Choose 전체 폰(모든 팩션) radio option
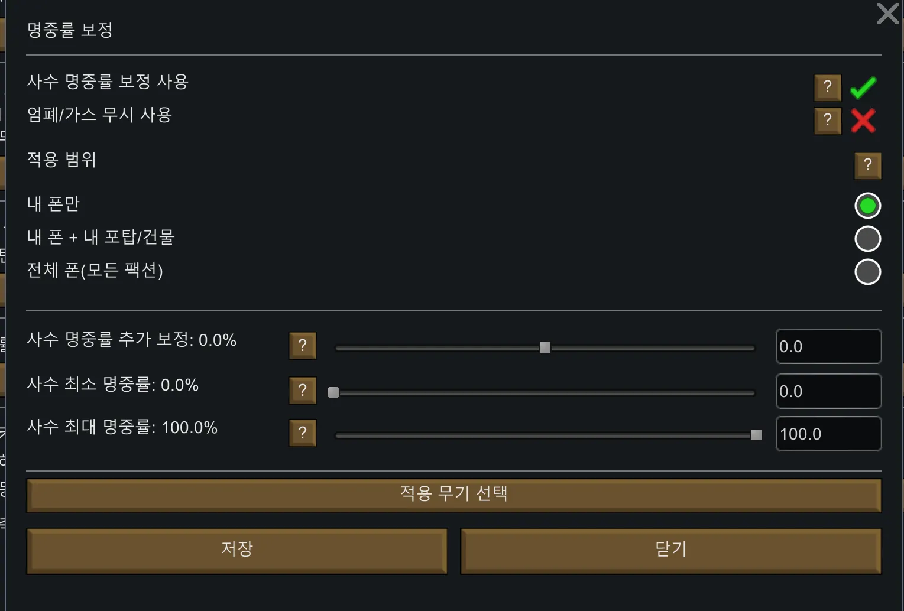 [867, 272]
